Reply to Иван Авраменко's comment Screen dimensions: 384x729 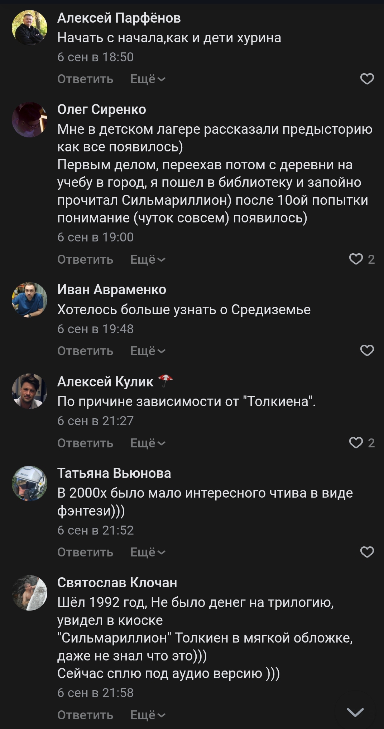click(85, 351)
